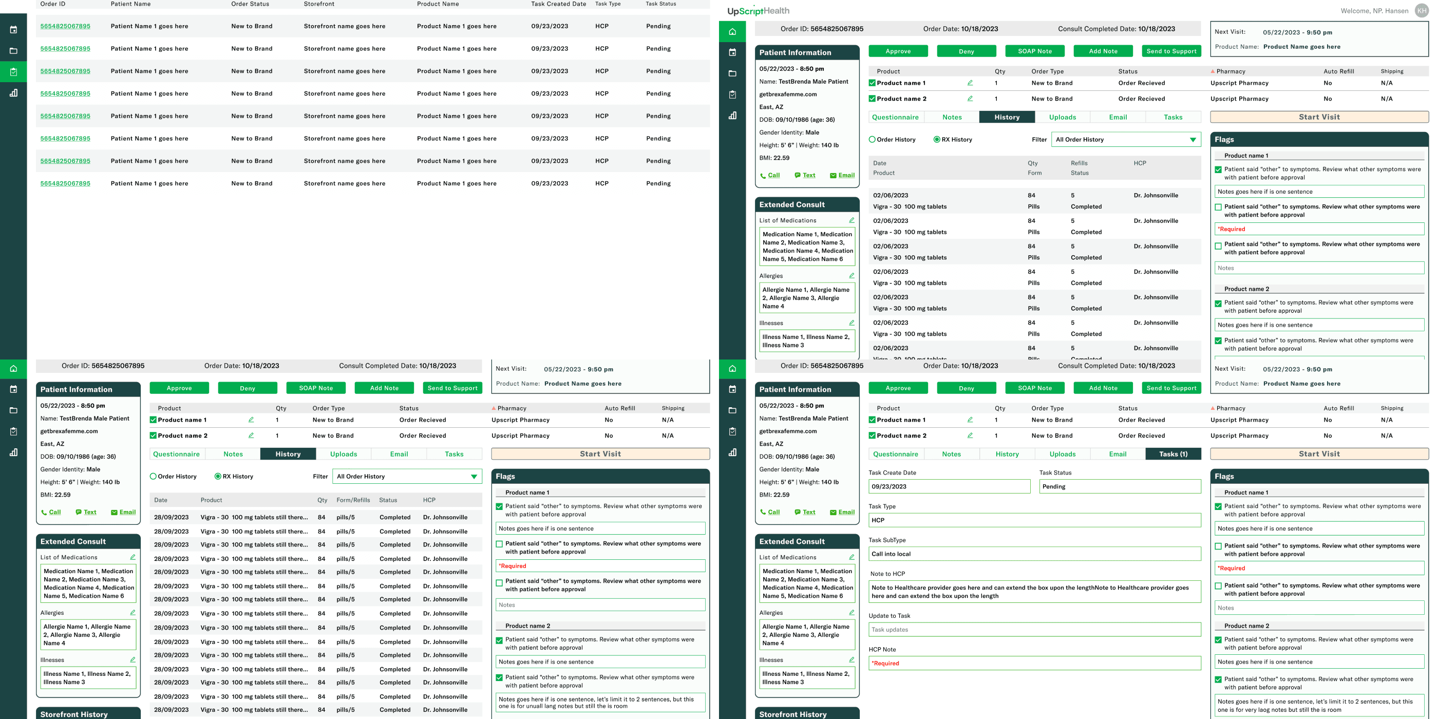Select Order History radio in 28/09/2023 history view
Image resolution: width=1438 pixels, height=719 pixels.
(x=153, y=476)
